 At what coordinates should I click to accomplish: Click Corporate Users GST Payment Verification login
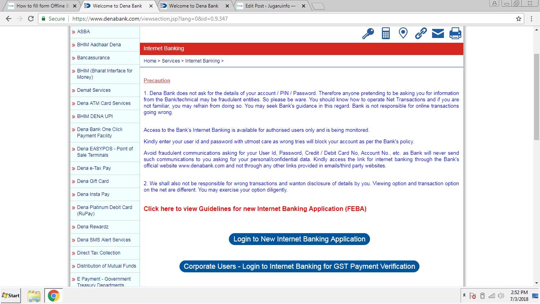[299, 266]
